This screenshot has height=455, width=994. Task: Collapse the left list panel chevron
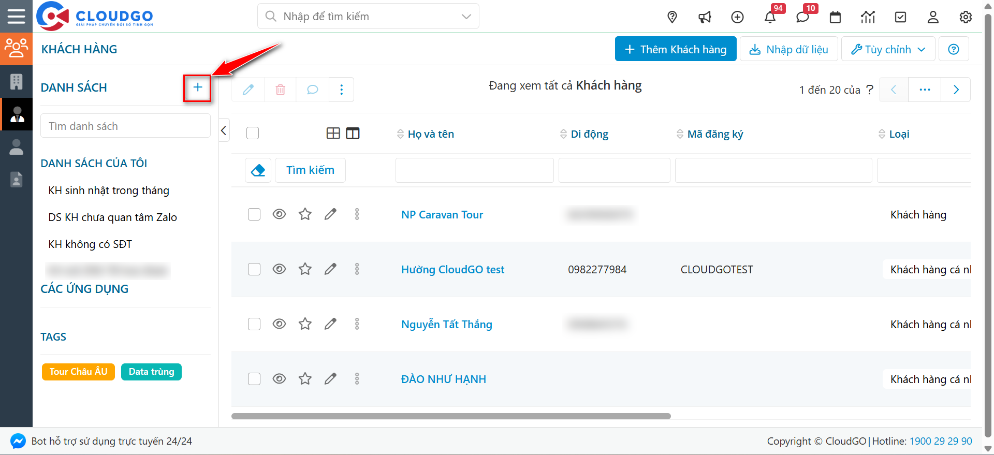point(224,130)
